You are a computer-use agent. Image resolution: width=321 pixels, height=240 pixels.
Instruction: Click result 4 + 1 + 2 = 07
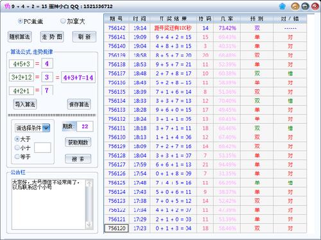click(x=173, y=210)
